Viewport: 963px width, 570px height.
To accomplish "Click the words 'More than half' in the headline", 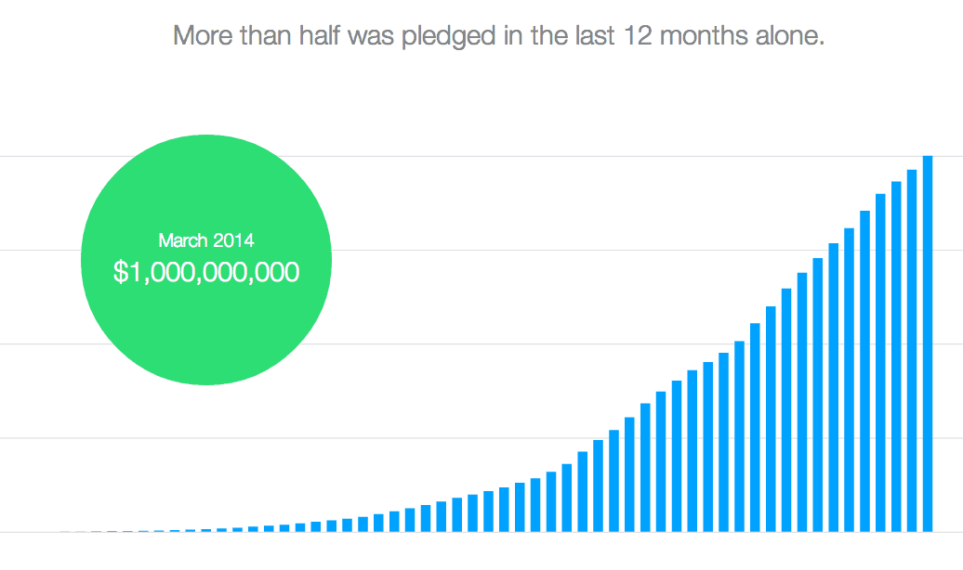I will point(257,35).
